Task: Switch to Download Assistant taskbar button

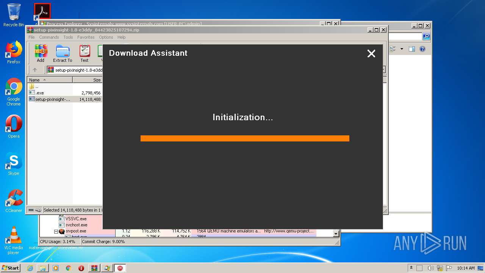Action: 120,268
